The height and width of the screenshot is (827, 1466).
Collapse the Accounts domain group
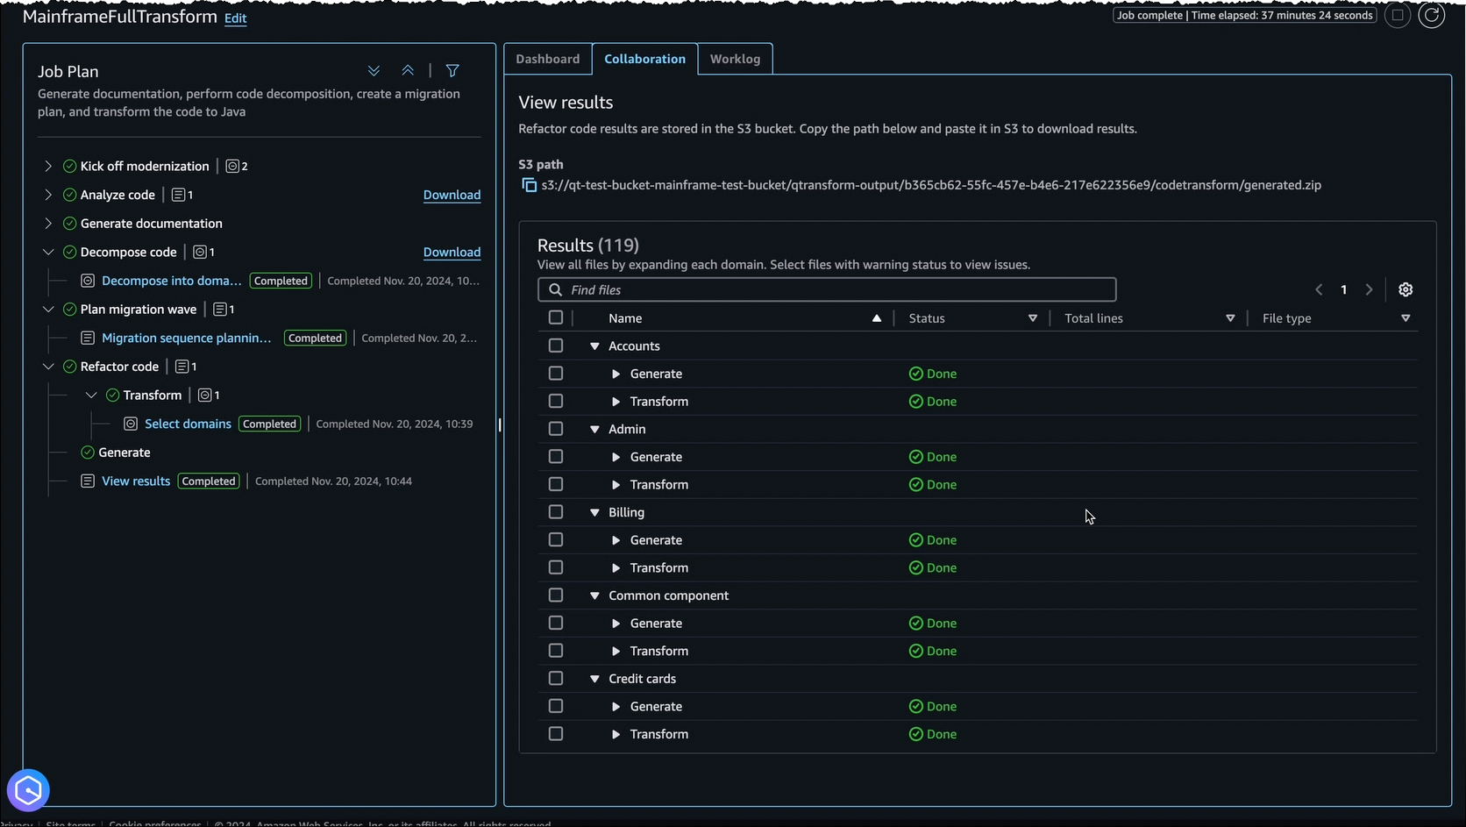click(x=594, y=346)
